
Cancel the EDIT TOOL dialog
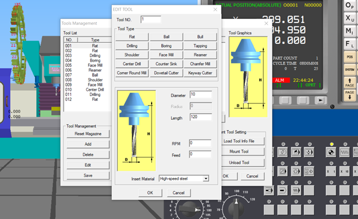[x=178, y=193]
